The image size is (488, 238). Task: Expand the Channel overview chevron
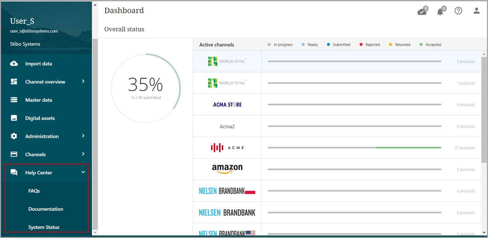83,81
